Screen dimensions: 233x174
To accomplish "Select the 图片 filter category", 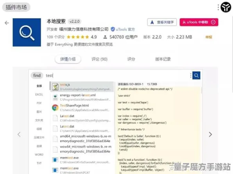I will coord(39,112).
